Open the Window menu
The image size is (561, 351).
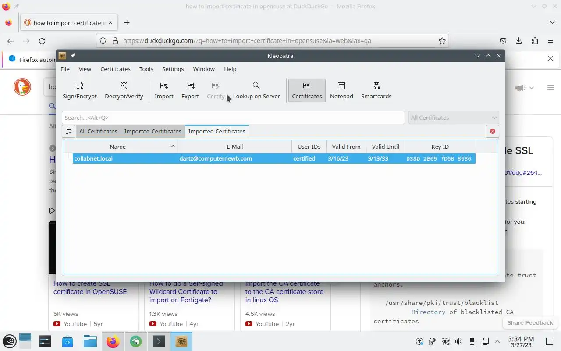(x=204, y=69)
